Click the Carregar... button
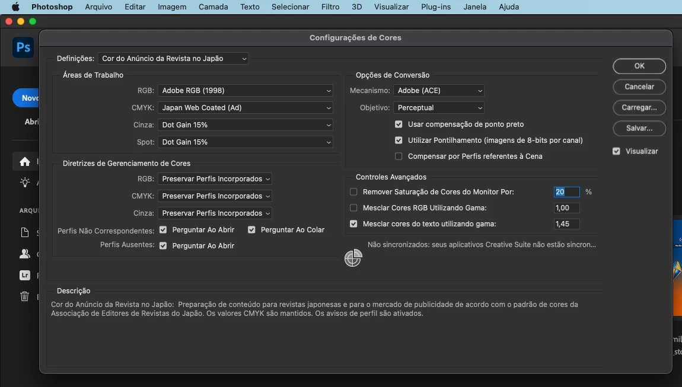 tap(639, 107)
